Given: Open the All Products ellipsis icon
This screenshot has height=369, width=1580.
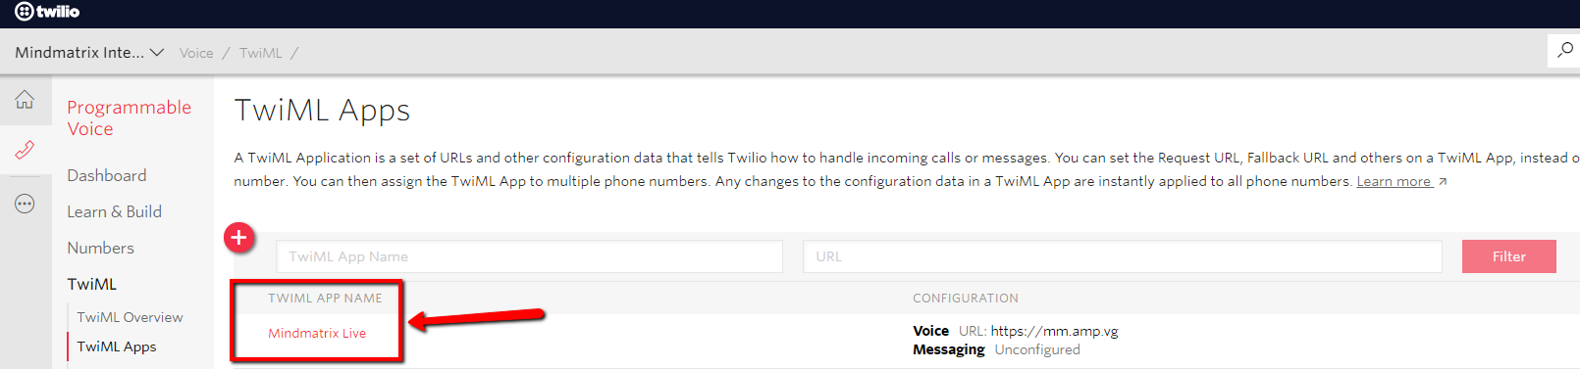Looking at the screenshot, I should coord(25,204).
